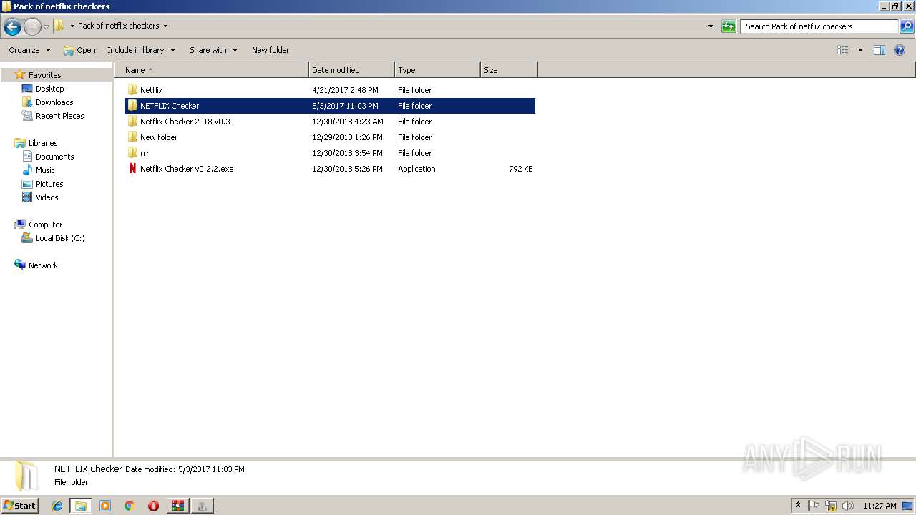Expand the Pack of netflix checkers breadcrumb arrow
The image size is (916, 515).
tap(165, 26)
